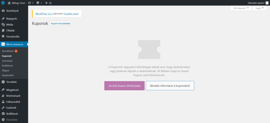Click Bővebb információ a kuponokról button
The width and height of the screenshot is (270, 123).
point(170,86)
